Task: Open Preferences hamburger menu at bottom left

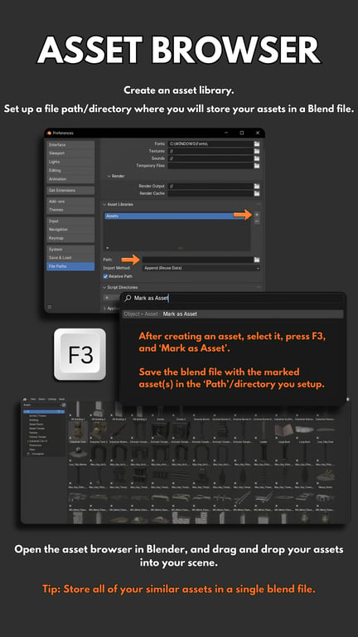Action: click(50, 308)
